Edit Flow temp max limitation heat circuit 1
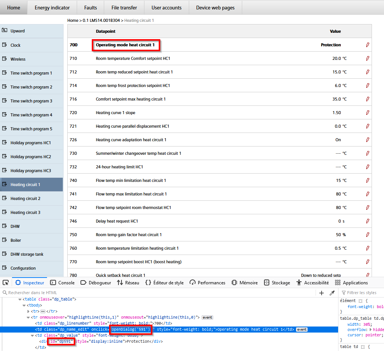This screenshot has width=384, height=351. (x=367, y=194)
